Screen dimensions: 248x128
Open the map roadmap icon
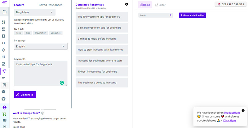5,121
